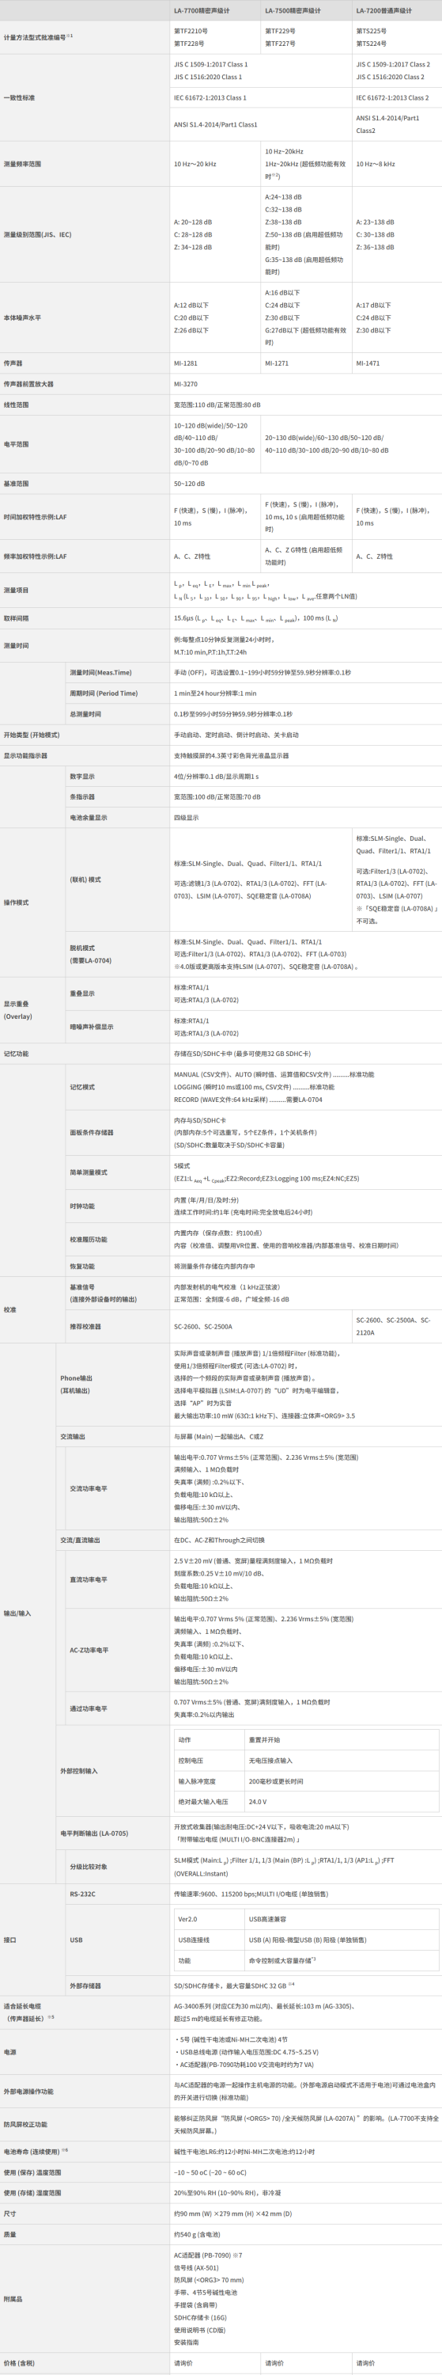Click the USB高速兼容 value cell

coord(267,1919)
